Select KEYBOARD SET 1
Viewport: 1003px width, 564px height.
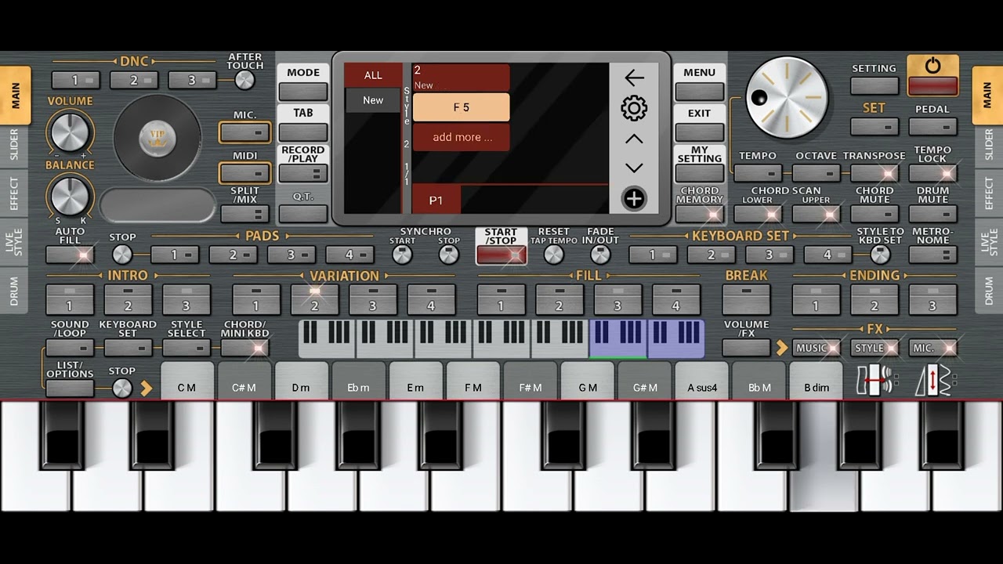pos(653,255)
